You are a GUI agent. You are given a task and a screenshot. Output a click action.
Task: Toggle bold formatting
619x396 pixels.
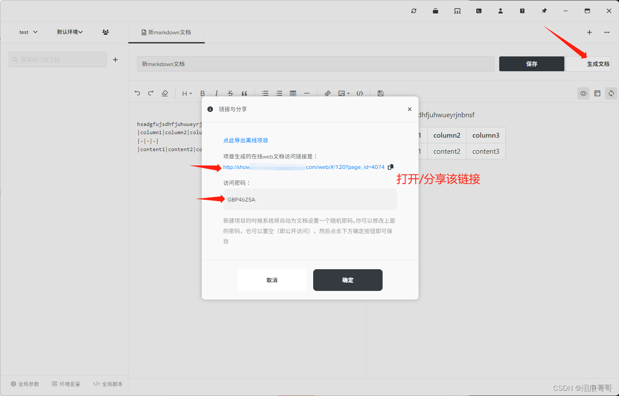(x=202, y=93)
